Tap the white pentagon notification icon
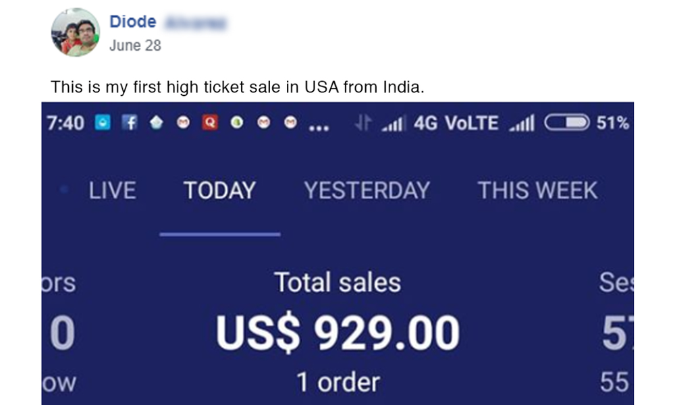The height and width of the screenshot is (405, 675). (x=156, y=124)
